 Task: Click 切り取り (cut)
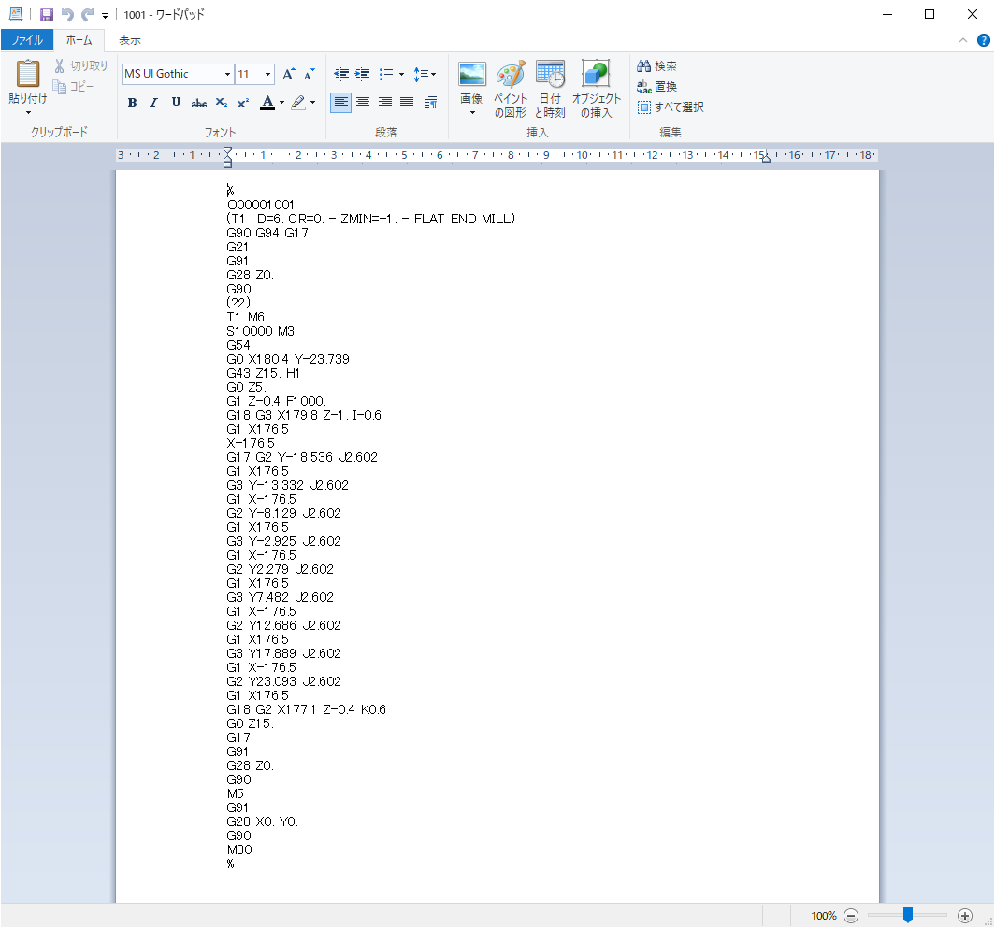click(x=81, y=66)
